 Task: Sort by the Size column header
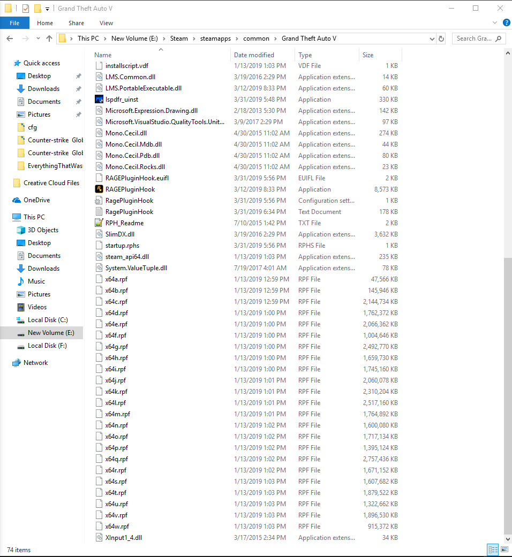[380, 55]
